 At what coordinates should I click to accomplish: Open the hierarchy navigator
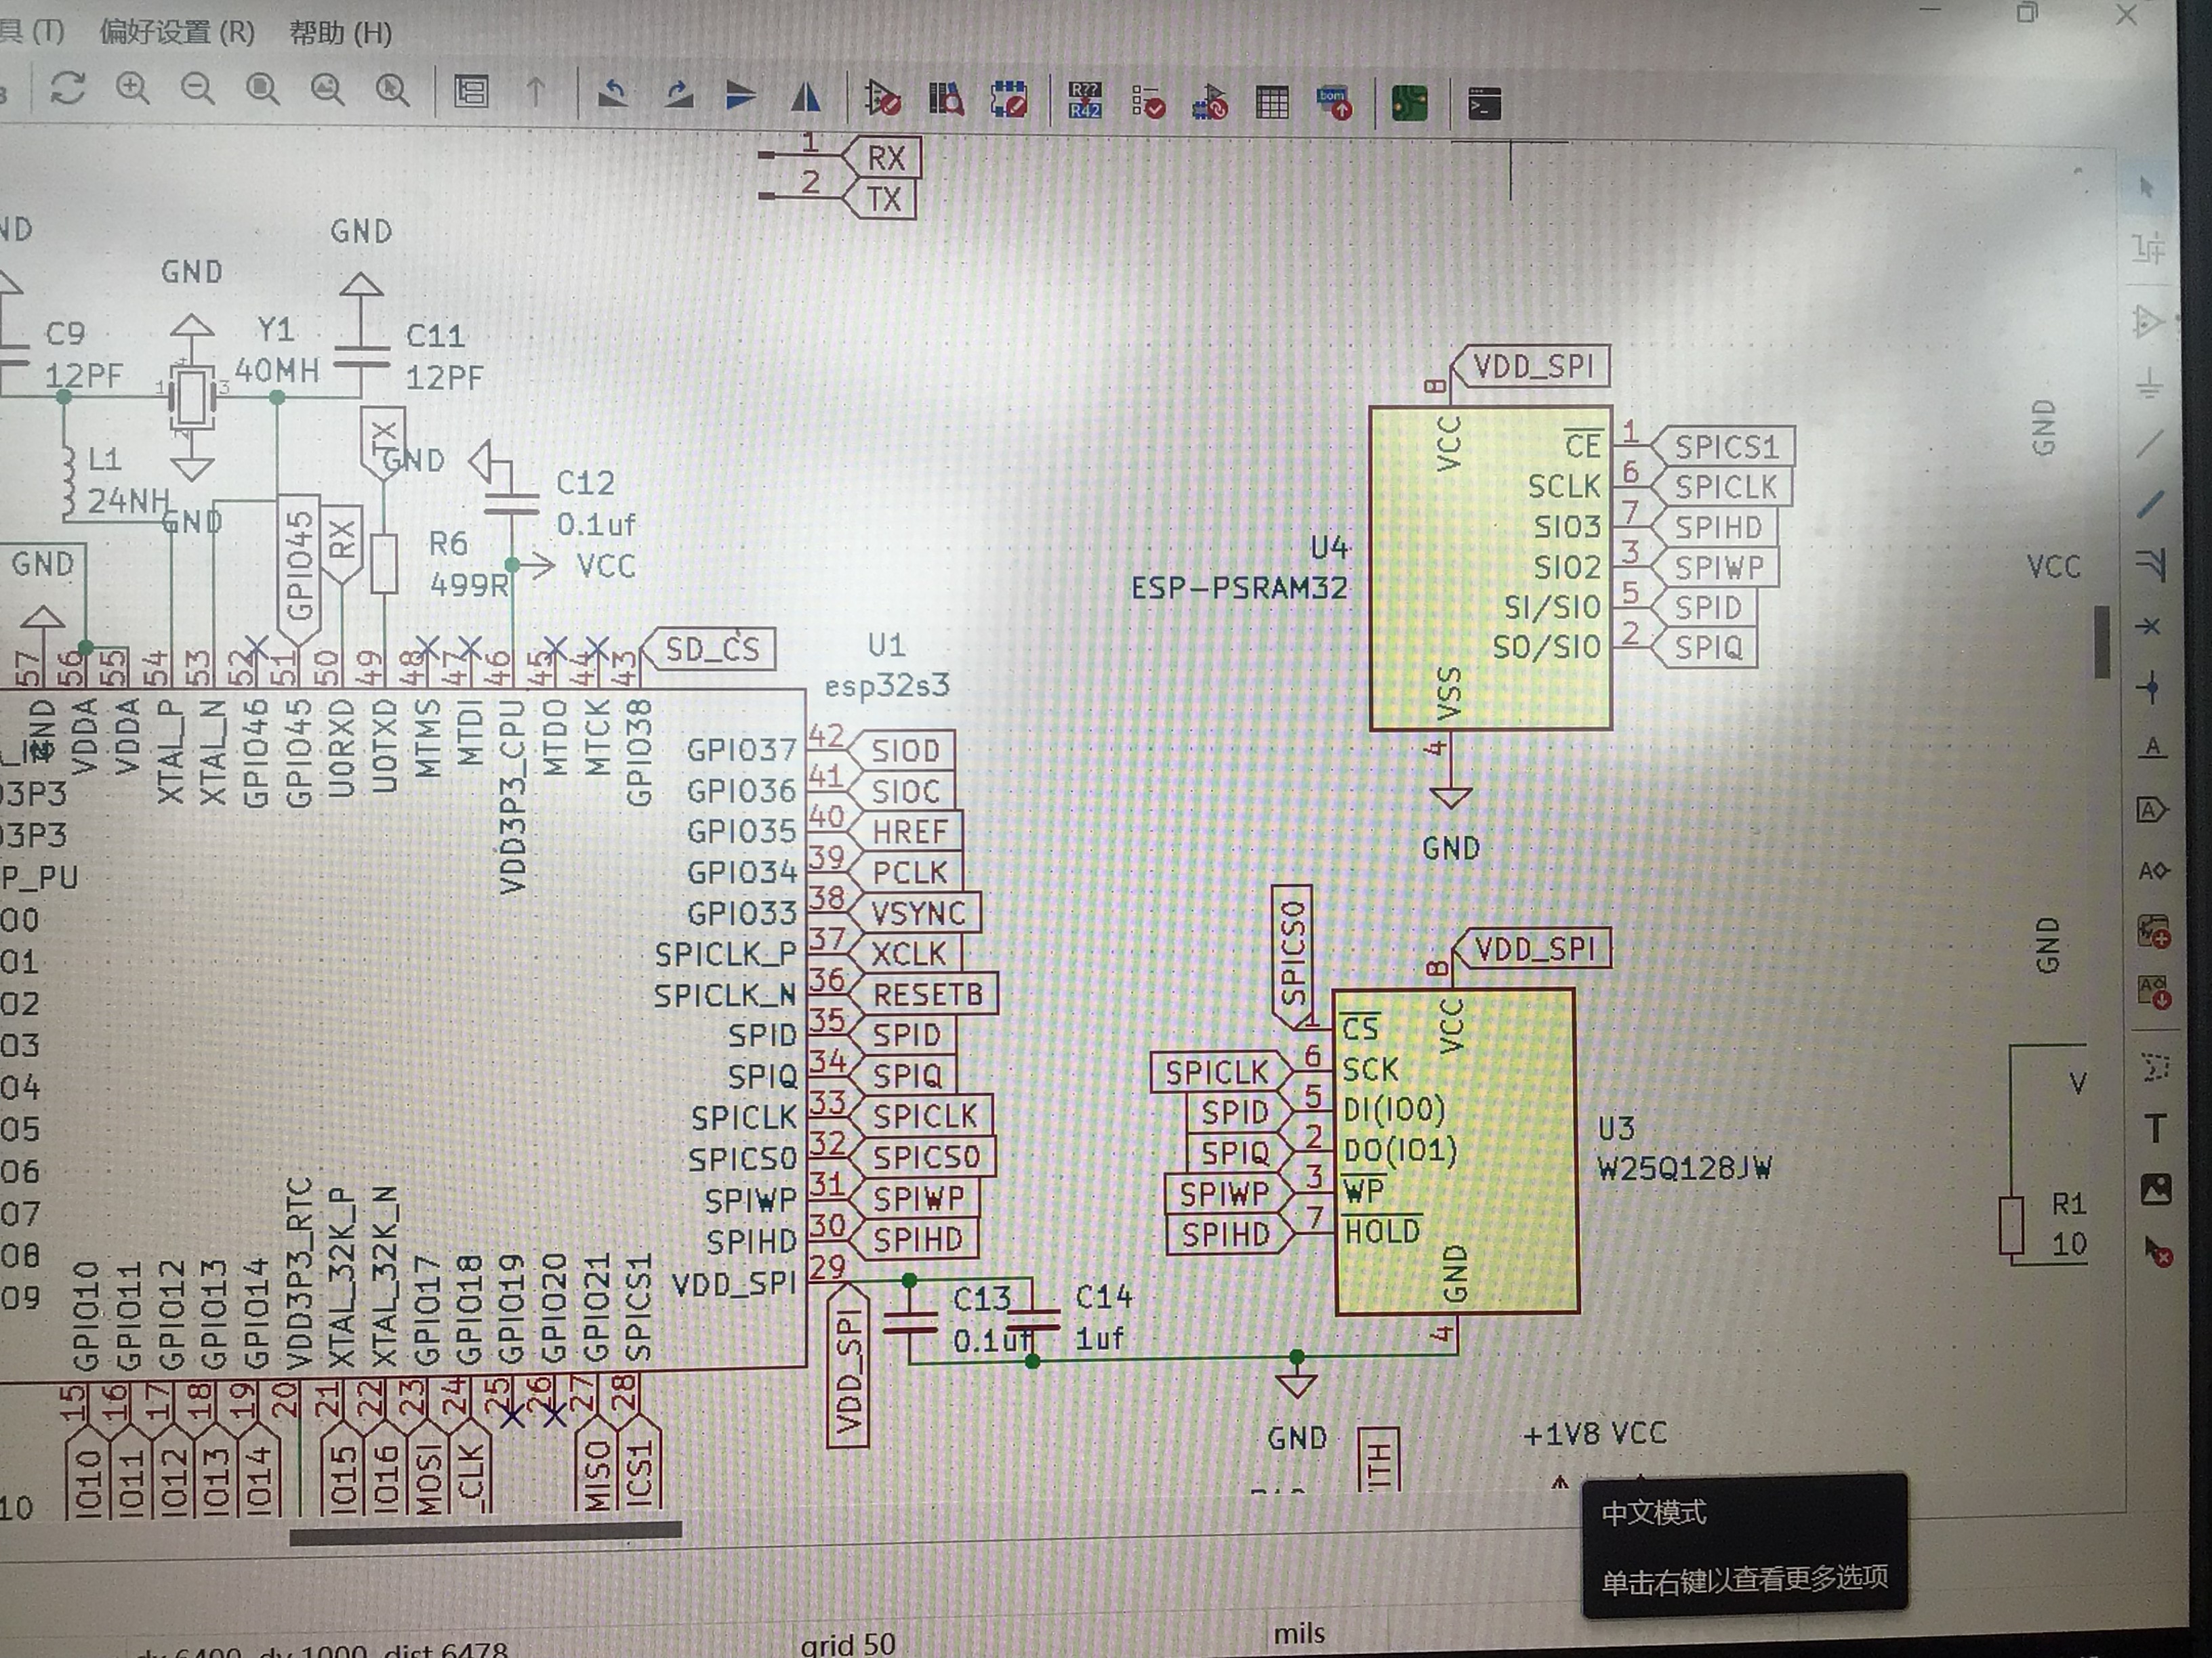[471, 93]
